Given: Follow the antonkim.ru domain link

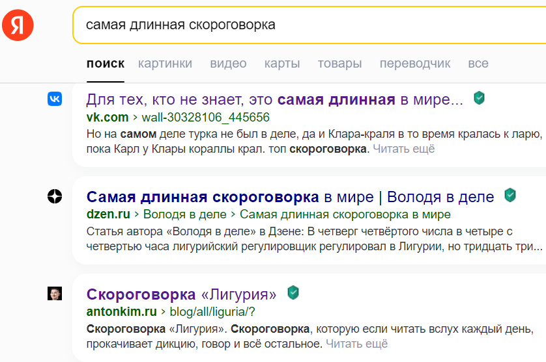Looking at the screenshot, I should [122, 311].
